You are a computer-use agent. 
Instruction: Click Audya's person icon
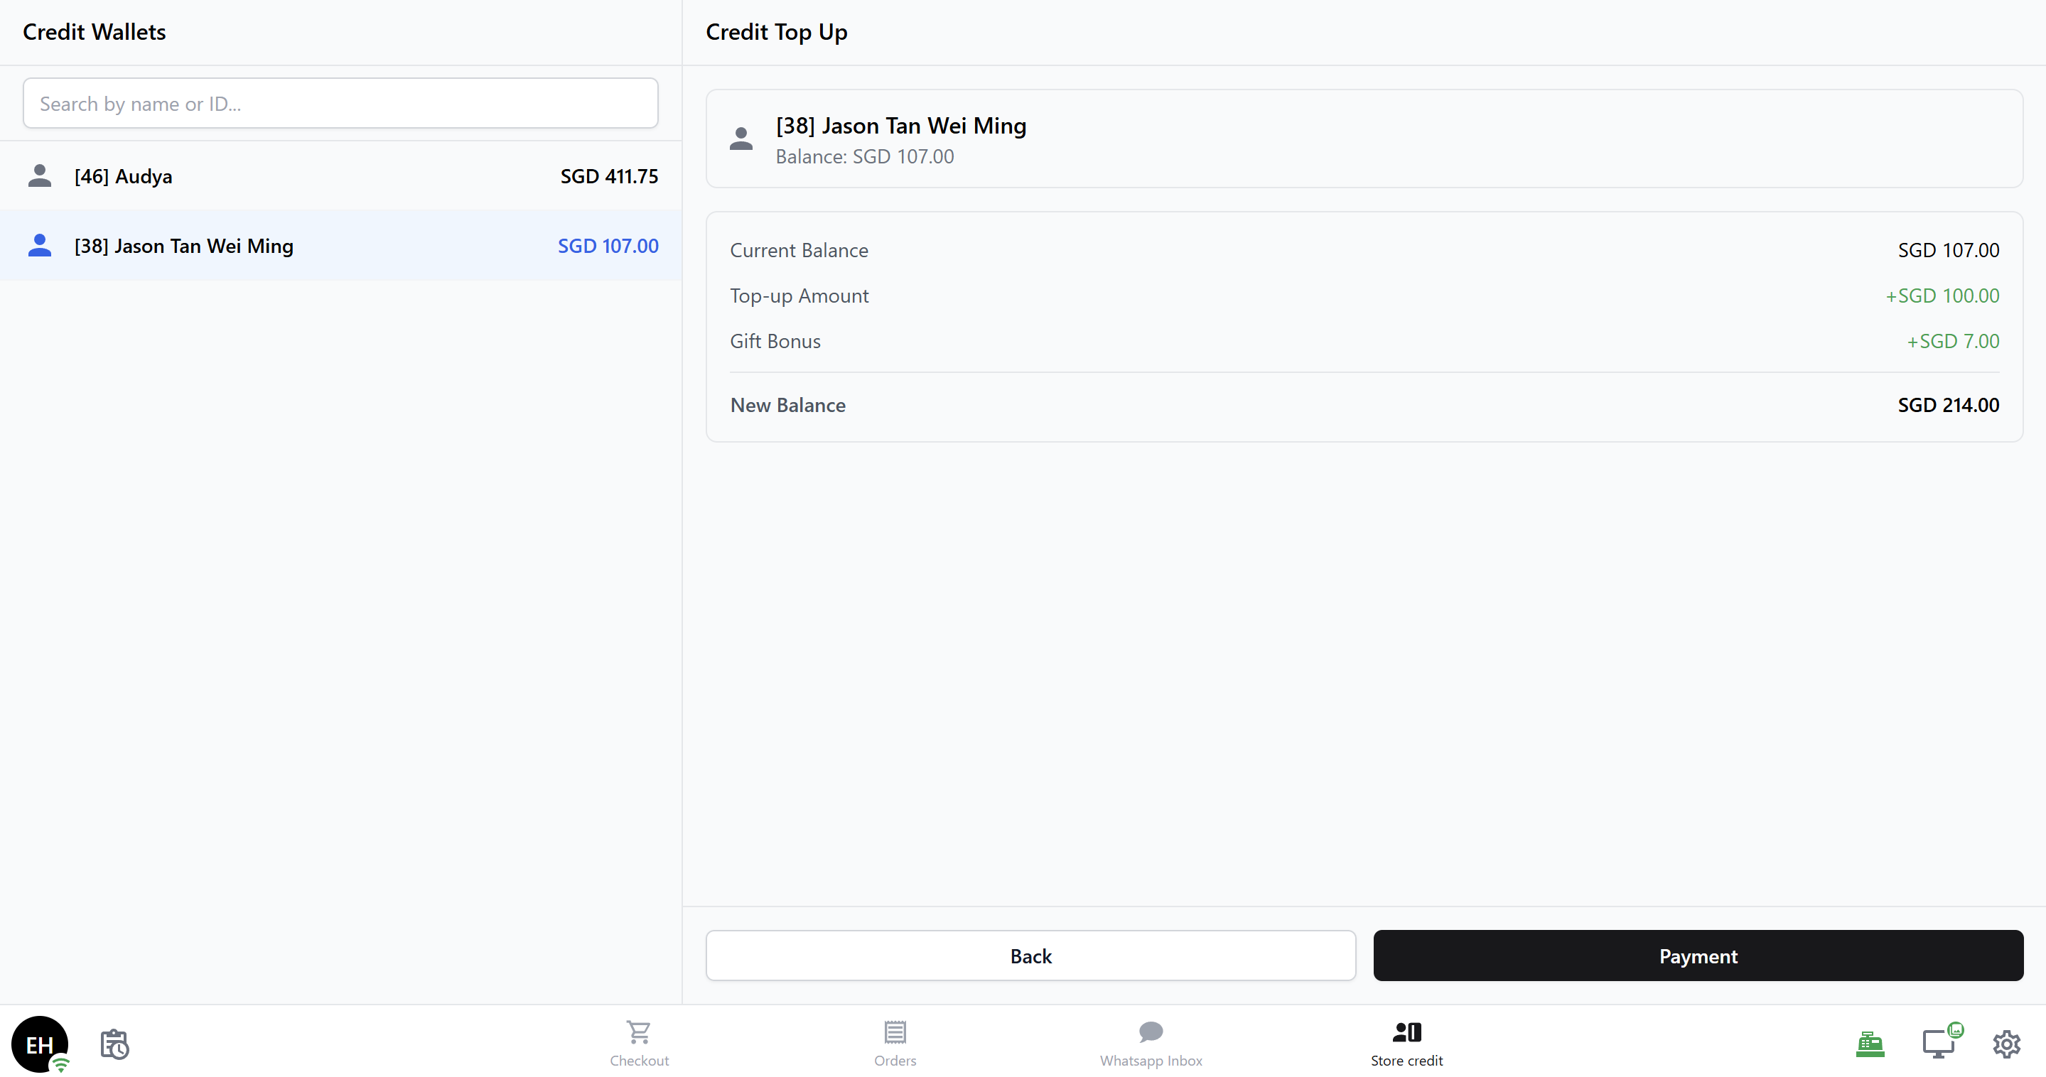point(40,176)
